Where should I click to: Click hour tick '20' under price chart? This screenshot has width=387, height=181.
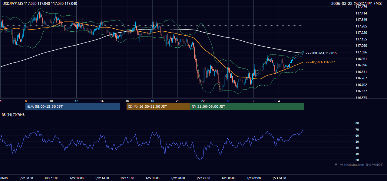click(178, 101)
